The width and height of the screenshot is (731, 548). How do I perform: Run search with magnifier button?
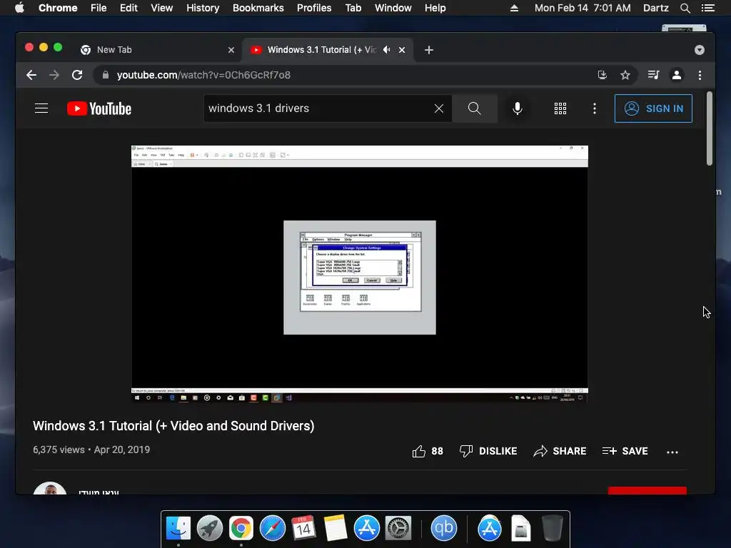tap(474, 108)
